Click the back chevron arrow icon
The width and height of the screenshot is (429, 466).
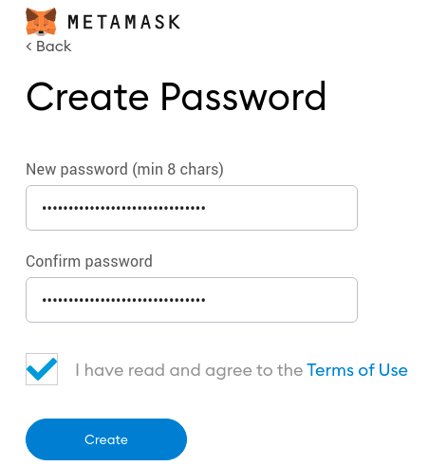(x=28, y=47)
